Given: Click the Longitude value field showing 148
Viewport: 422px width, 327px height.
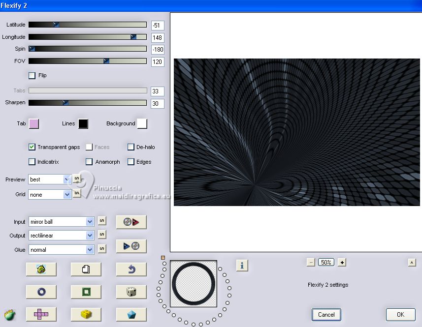Looking at the screenshot, I should pos(158,37).
